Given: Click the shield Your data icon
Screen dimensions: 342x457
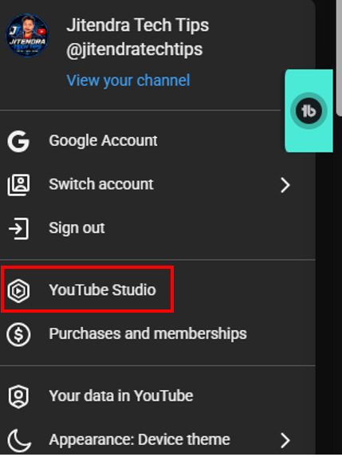Looking at the screenshot, I should [x=18, y=396].
